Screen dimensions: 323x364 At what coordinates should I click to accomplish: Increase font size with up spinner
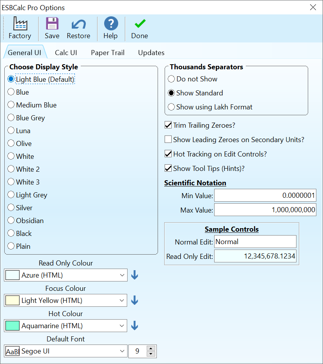(151, 348)
